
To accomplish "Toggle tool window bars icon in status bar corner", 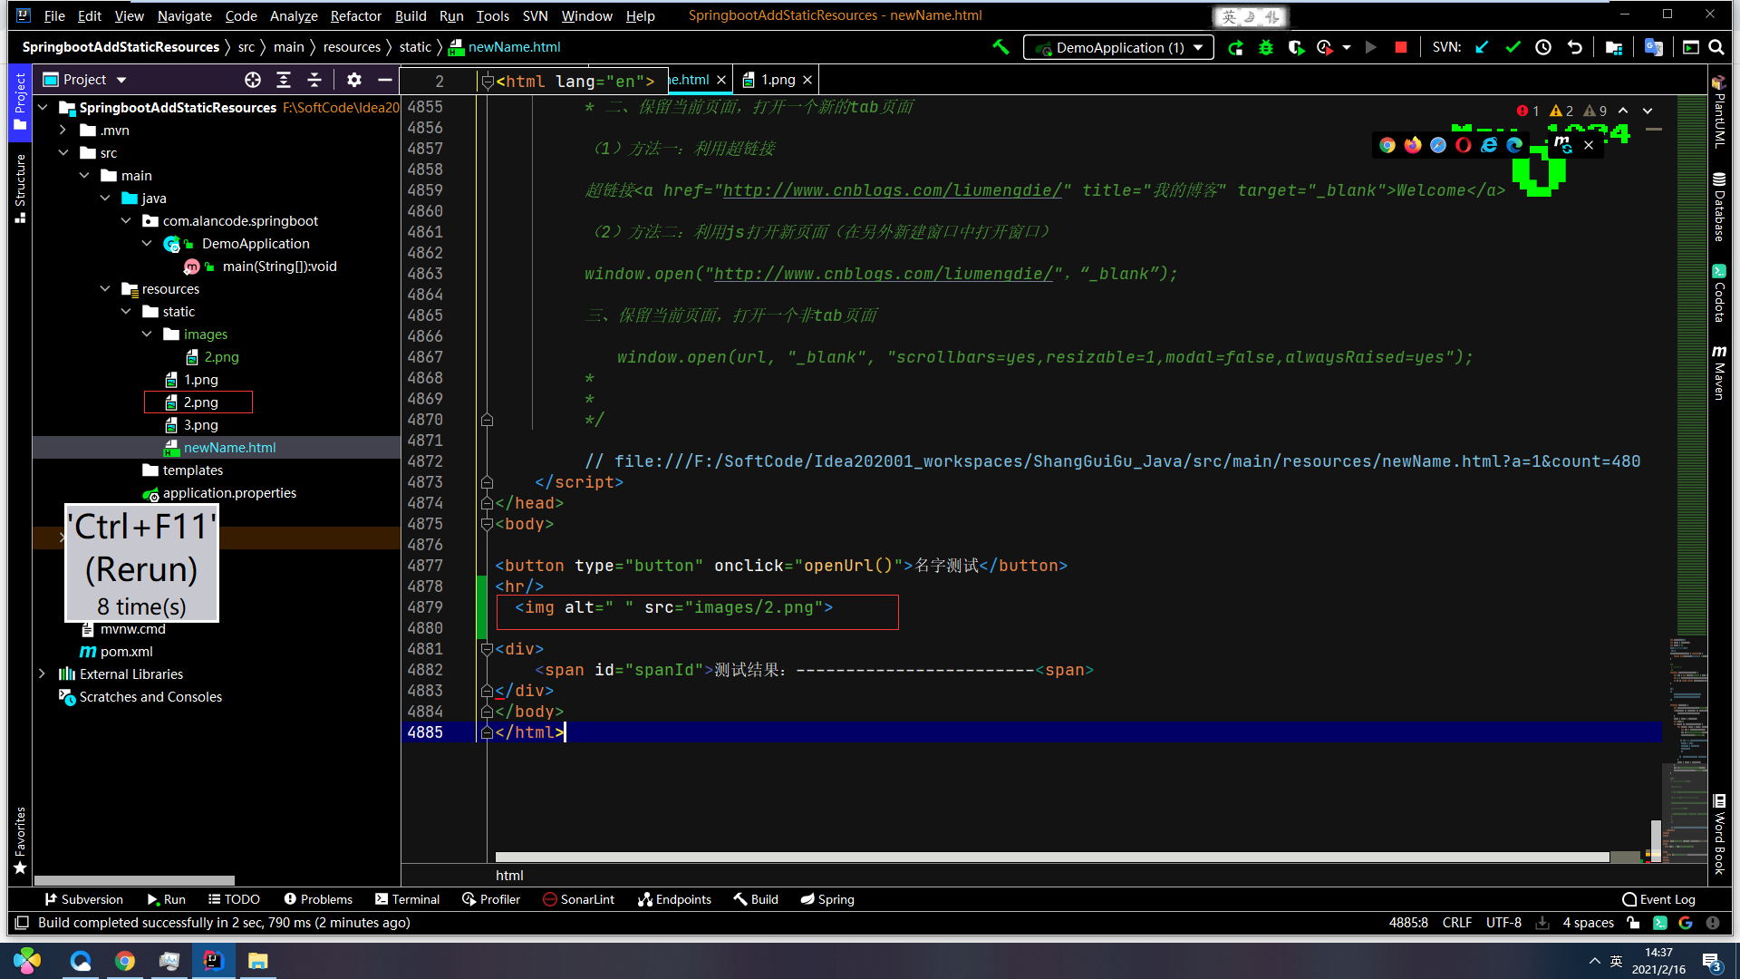I will (x=22, y=923).
